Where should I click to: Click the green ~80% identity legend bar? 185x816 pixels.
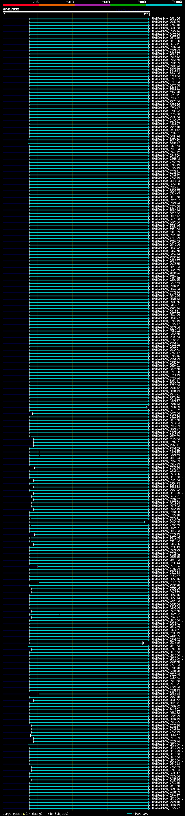click(x=128, y=5)
